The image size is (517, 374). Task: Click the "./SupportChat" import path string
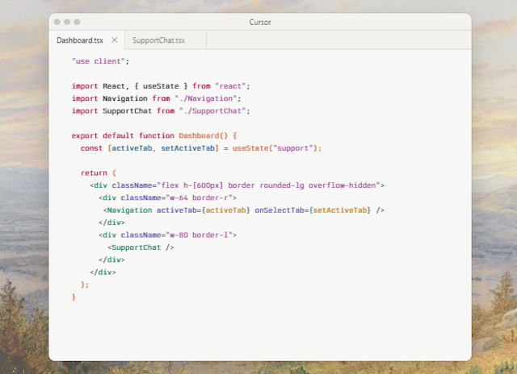coord(215,110)
